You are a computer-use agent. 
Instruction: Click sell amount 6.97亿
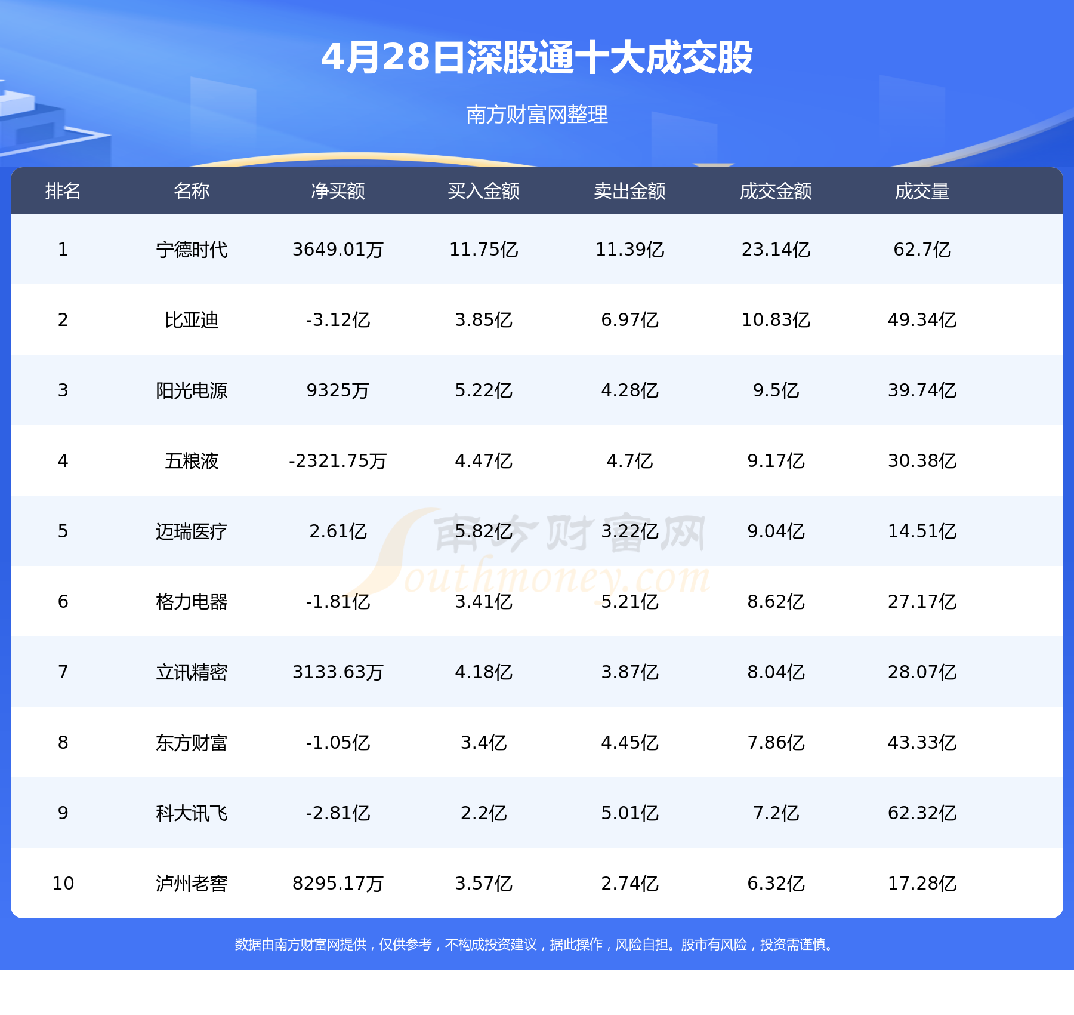click(x=630, y=320)
